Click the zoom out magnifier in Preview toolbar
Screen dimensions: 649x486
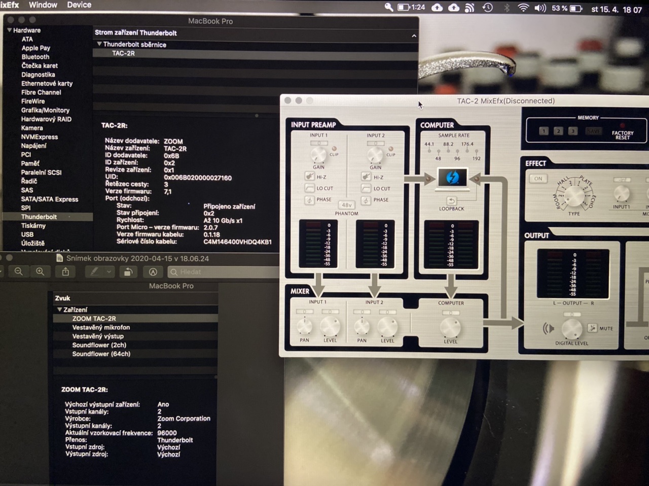19,272
